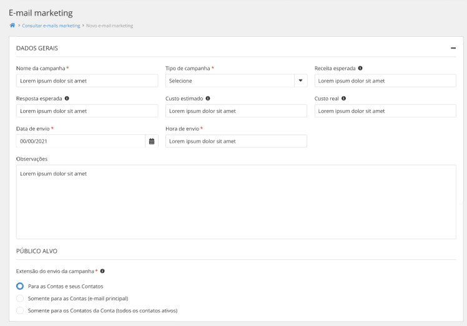Show info for Extensão do envio
Screen dimensions: 467x326
tap(102, 271)
